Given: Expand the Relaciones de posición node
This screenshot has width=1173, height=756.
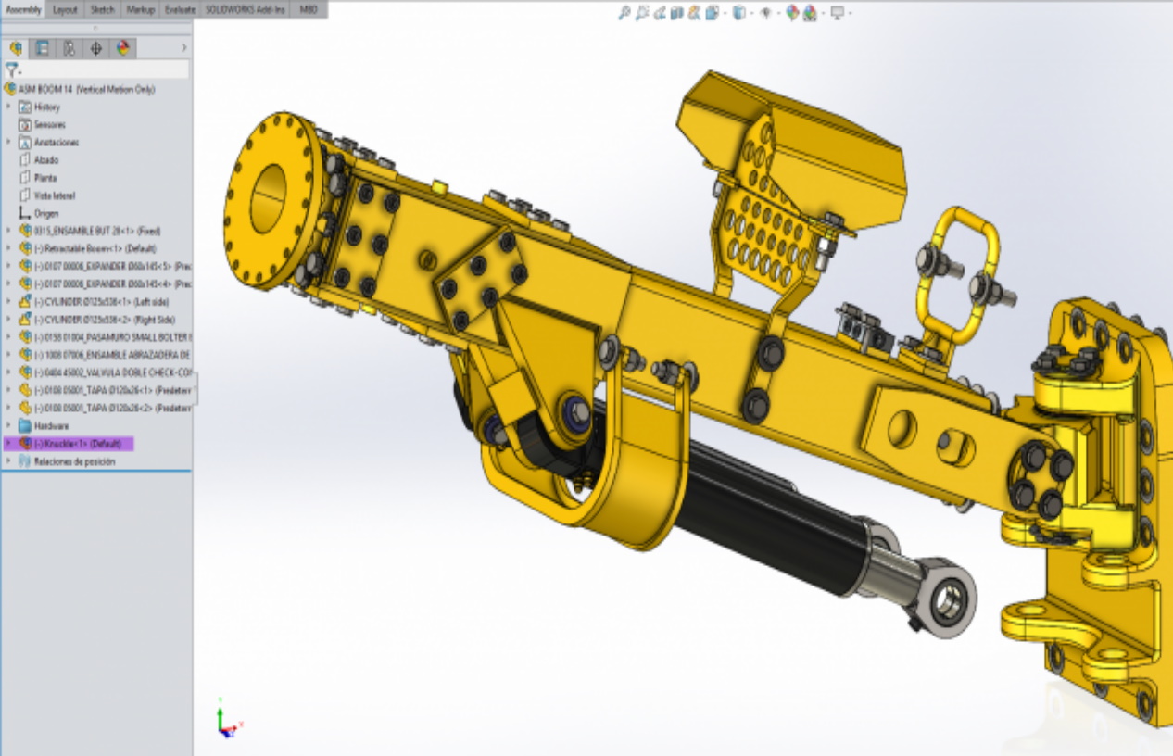Looking at the screenshot, I should coord(9,461).
